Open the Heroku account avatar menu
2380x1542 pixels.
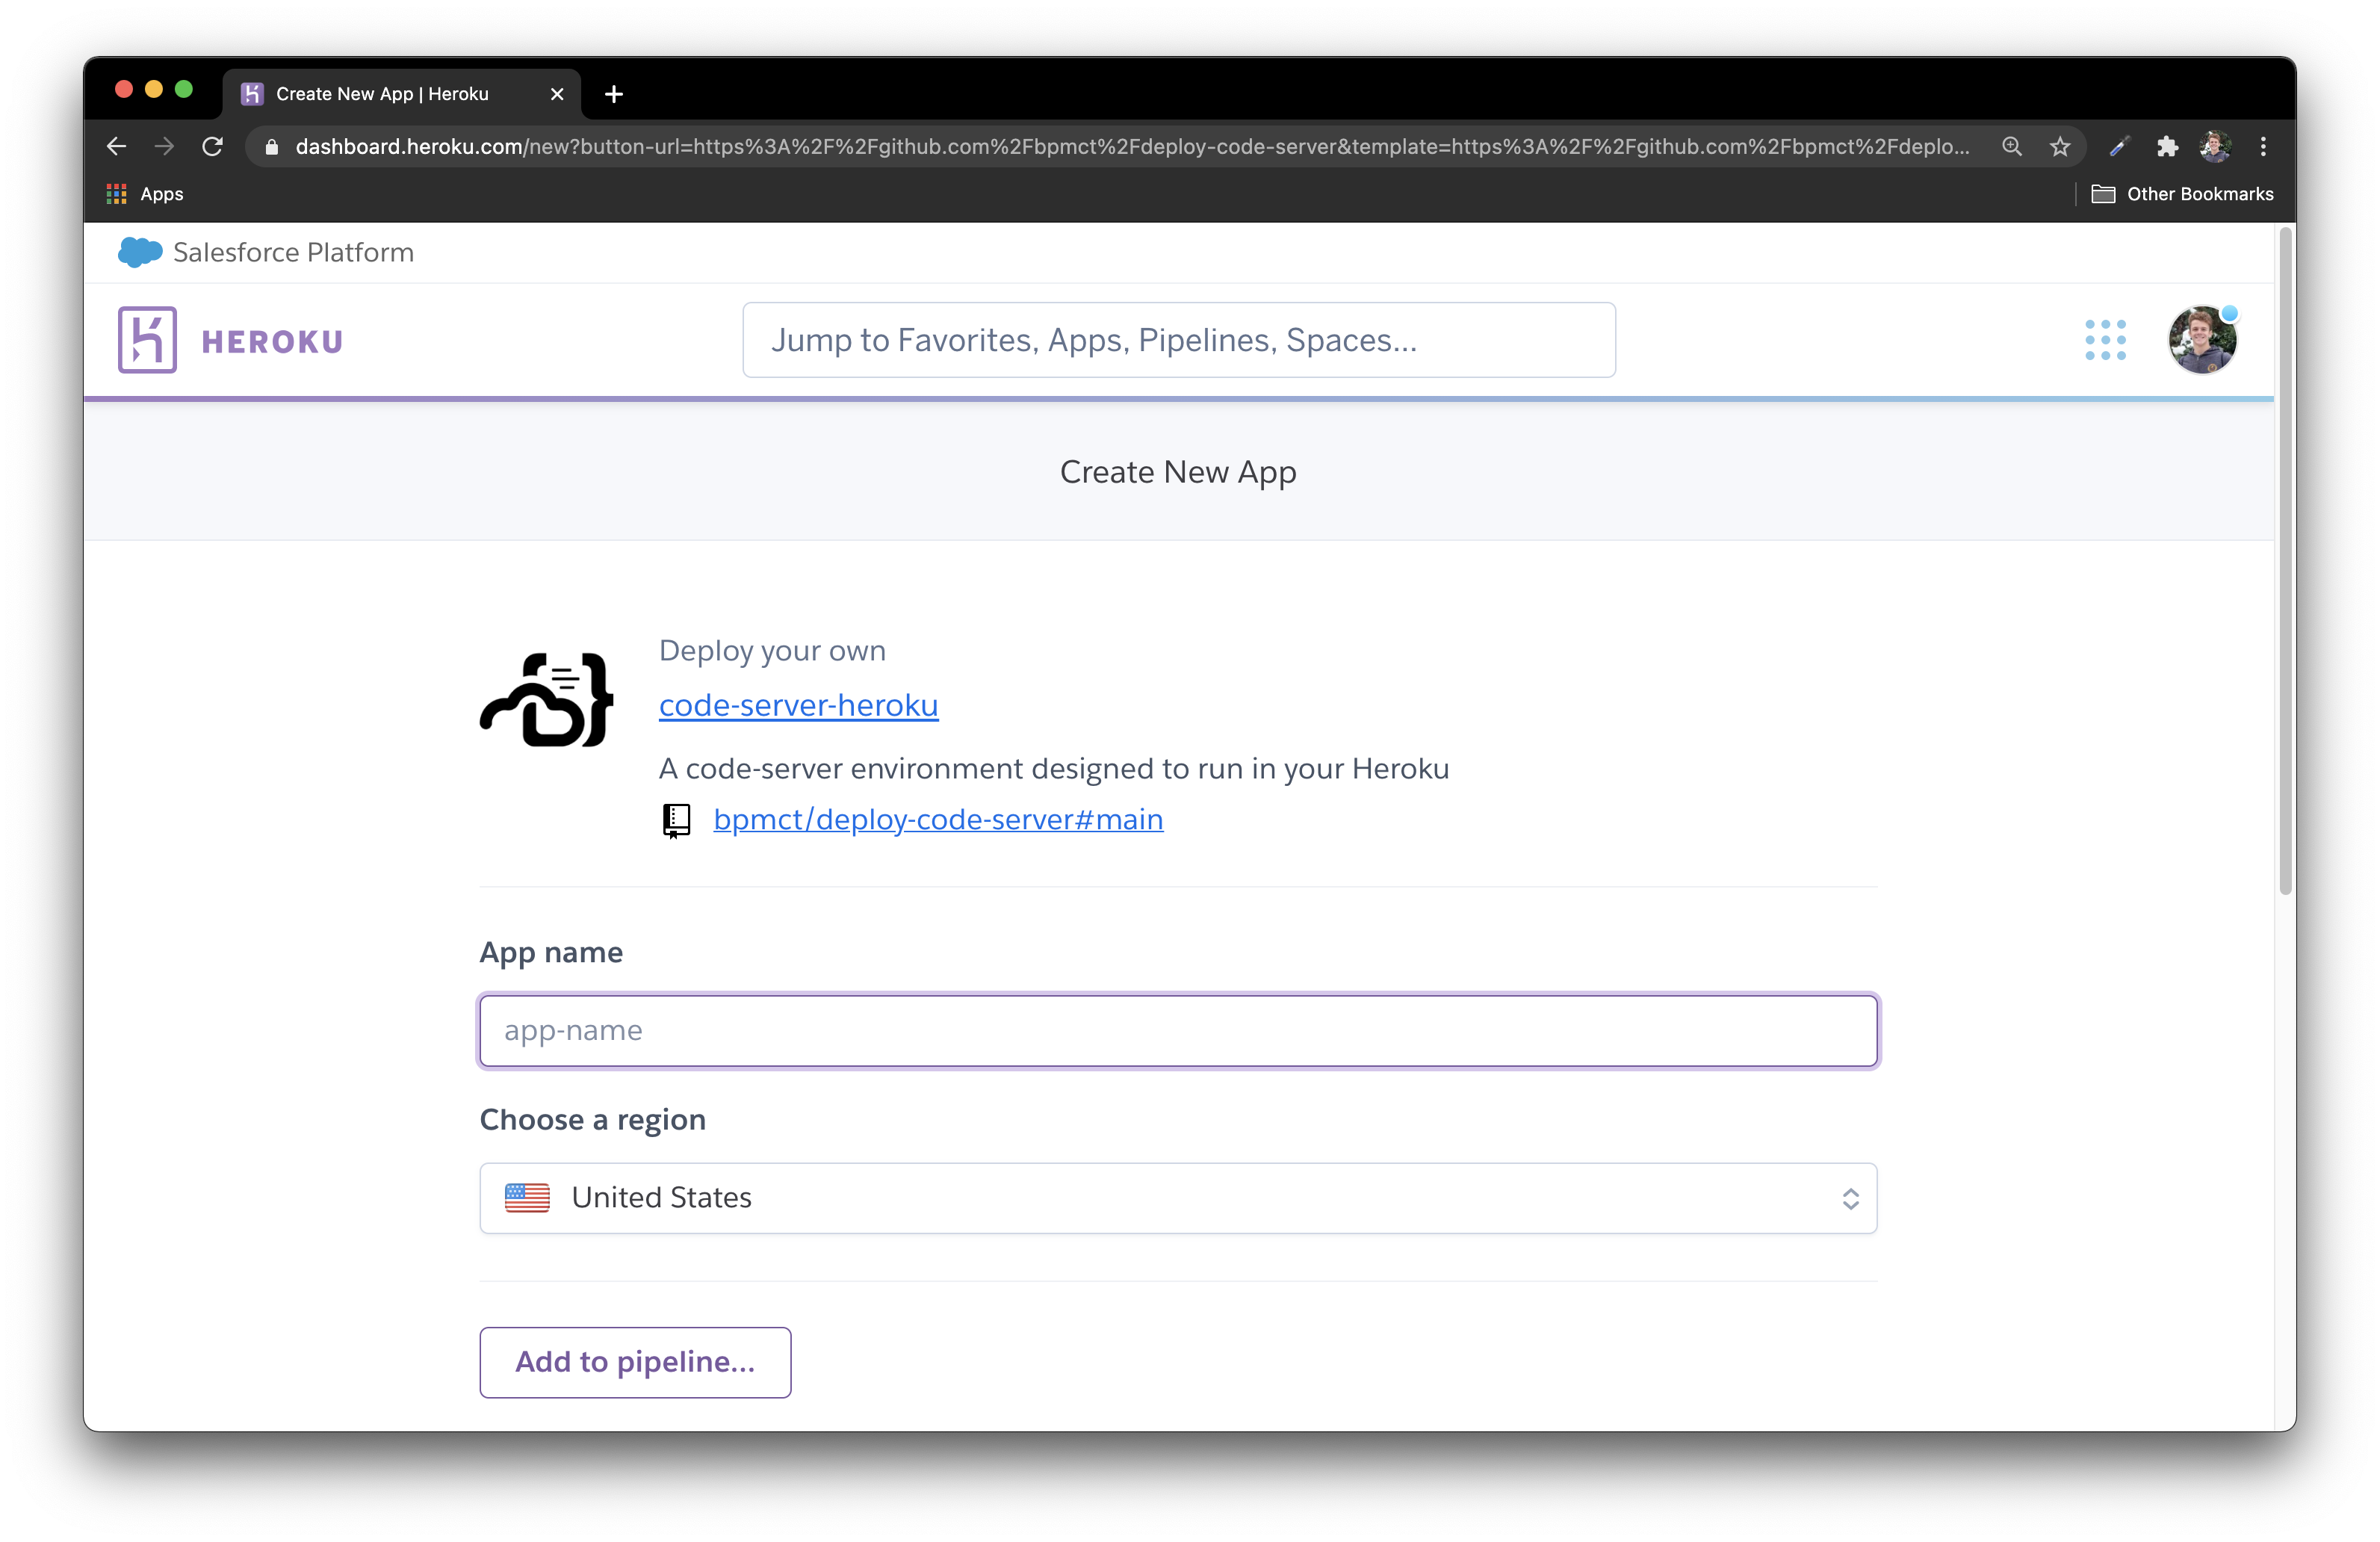(x=2202, y=340)
